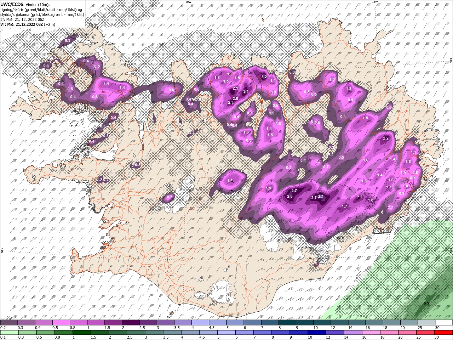Click the 20W longitude label
The height and width of the screenshot is (340, 453).
(188, 2)
